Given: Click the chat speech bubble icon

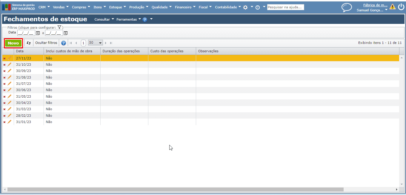Looking at the screenshot, I should (x=347, y=7).
